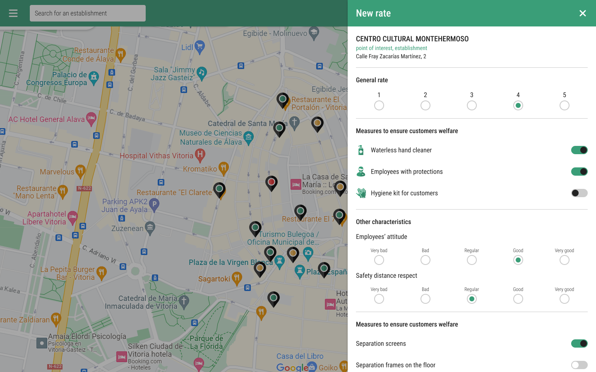Image resolution: width=596 pixels, height=372 pixels.
Task: Toggle off Waterless hand cleaner
Action: tap(579, 150)
